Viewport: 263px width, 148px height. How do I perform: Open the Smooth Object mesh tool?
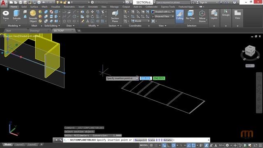click(33, 16)
